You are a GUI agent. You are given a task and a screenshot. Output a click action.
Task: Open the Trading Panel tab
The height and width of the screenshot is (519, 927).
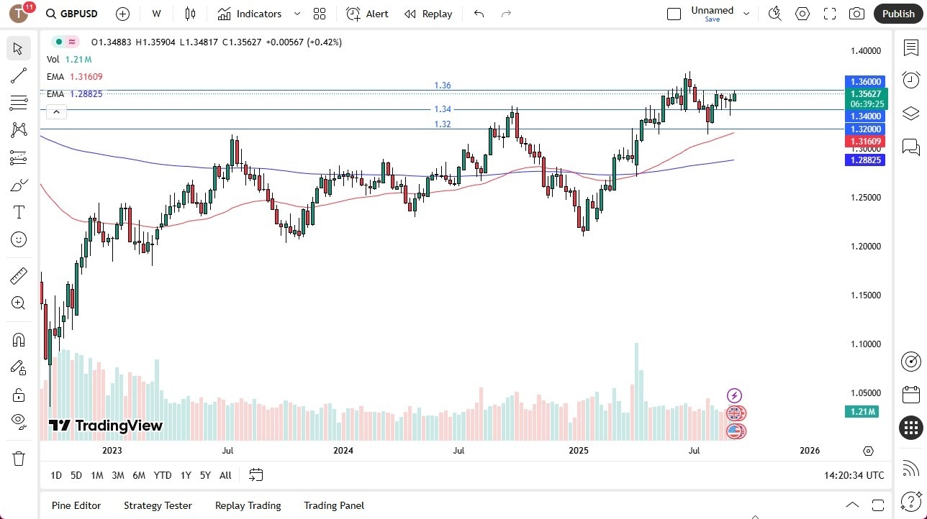click(x=334, y=505)
